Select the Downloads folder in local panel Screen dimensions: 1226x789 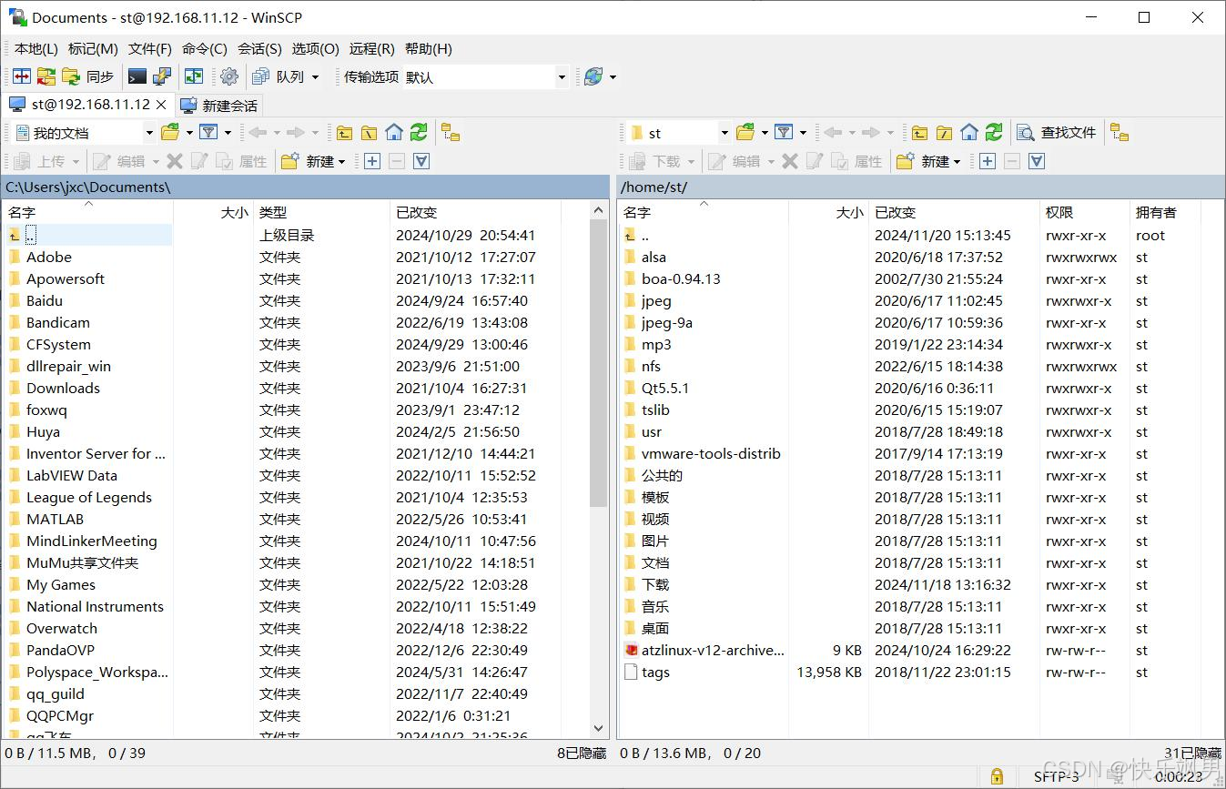point(63,389)
